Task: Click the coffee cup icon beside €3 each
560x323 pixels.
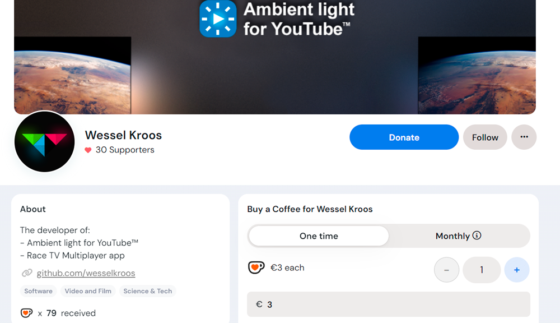Action: [256, 268]
